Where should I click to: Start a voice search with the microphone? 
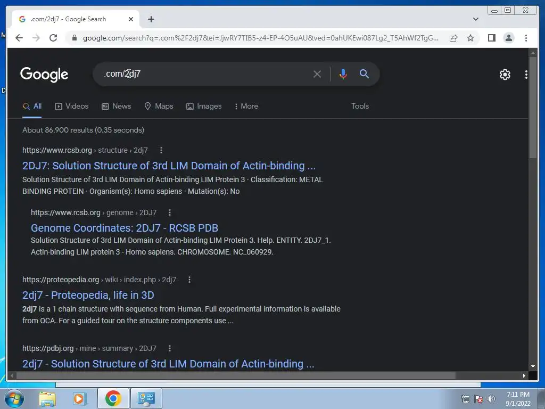343,74
